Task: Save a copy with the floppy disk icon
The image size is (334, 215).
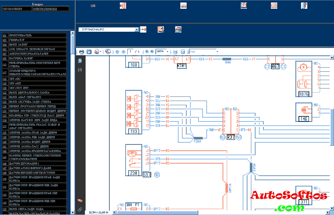Action: [x=89, y=52]
